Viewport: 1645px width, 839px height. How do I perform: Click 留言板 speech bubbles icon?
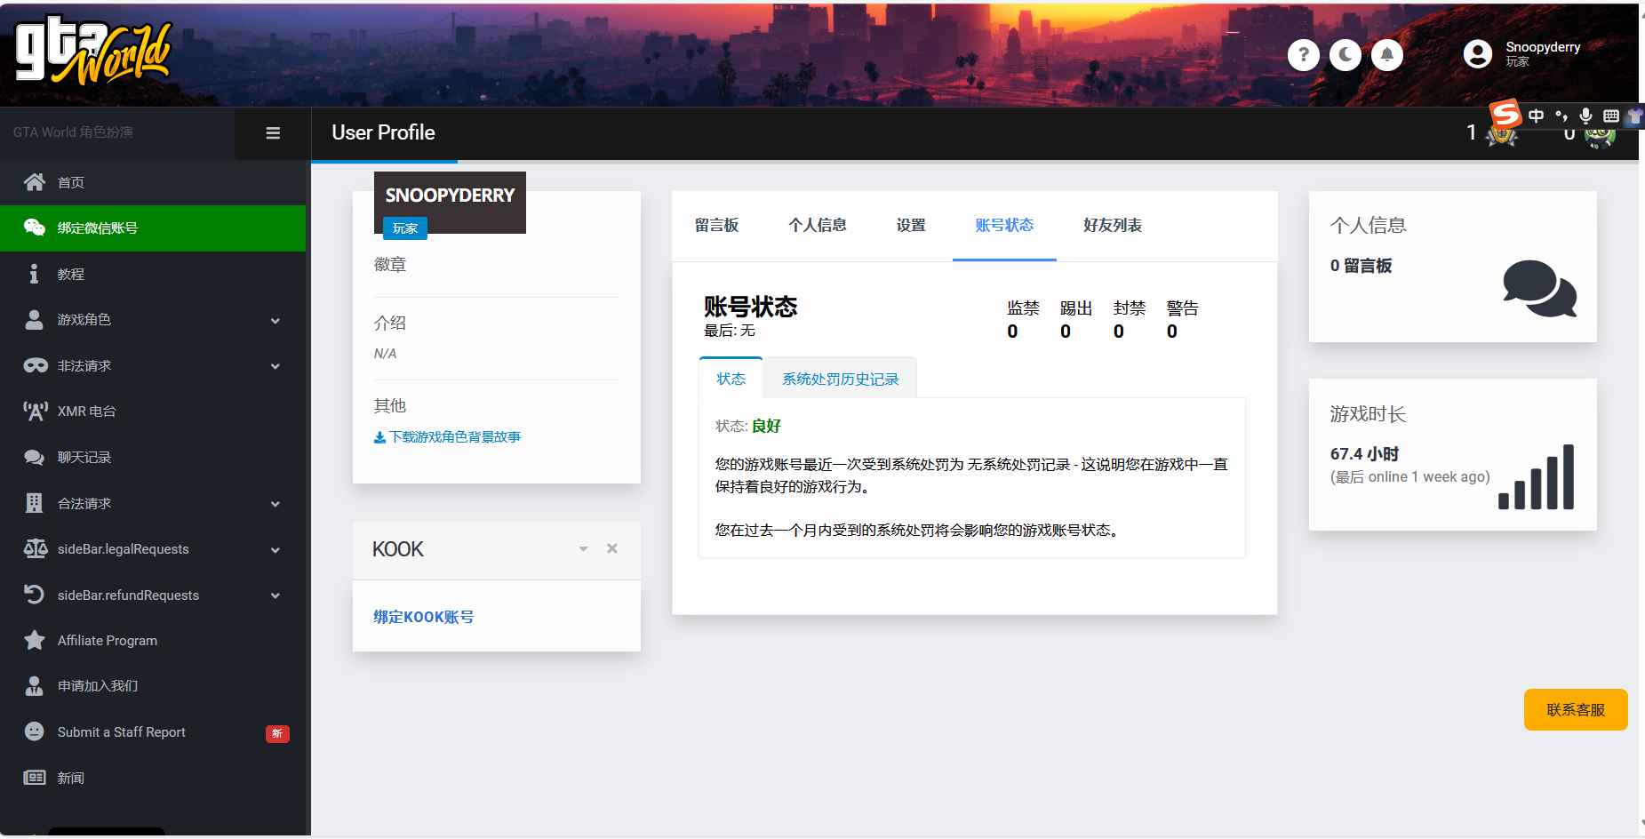(x=1539, y=288)
